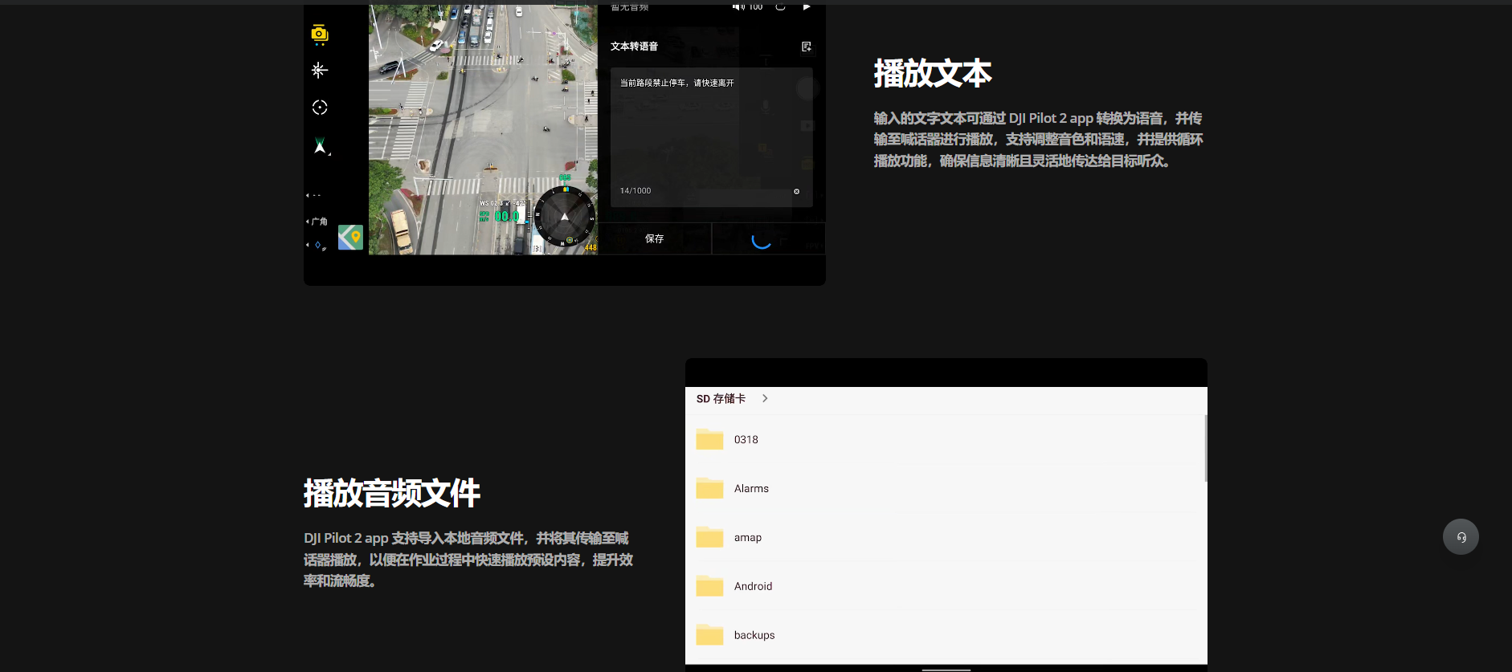
Task: Open the amap folder
Action: (747, 538)
